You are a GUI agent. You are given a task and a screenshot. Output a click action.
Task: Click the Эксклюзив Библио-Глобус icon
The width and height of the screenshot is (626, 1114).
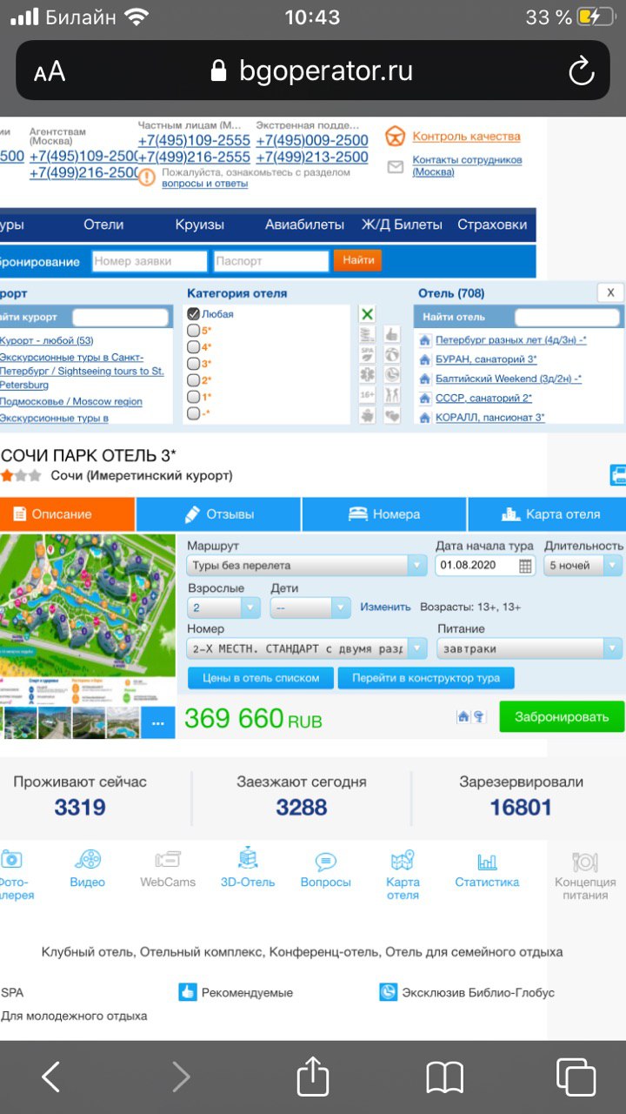[388, 992]
